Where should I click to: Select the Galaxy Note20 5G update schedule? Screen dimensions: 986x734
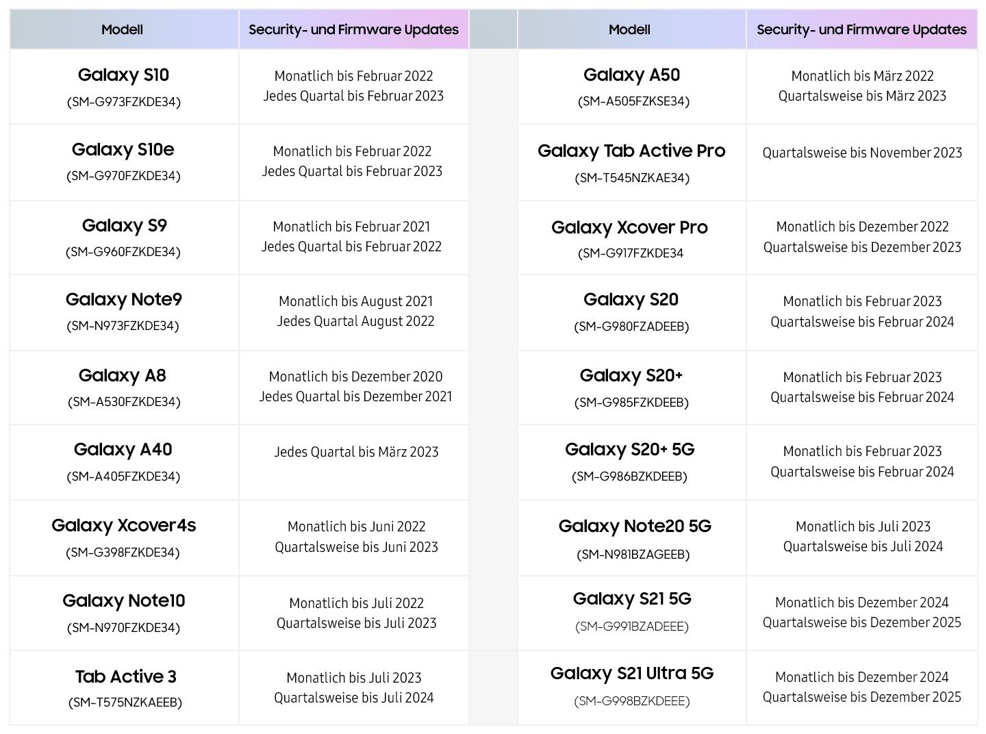pyautogui.click(x=863, y=536)
